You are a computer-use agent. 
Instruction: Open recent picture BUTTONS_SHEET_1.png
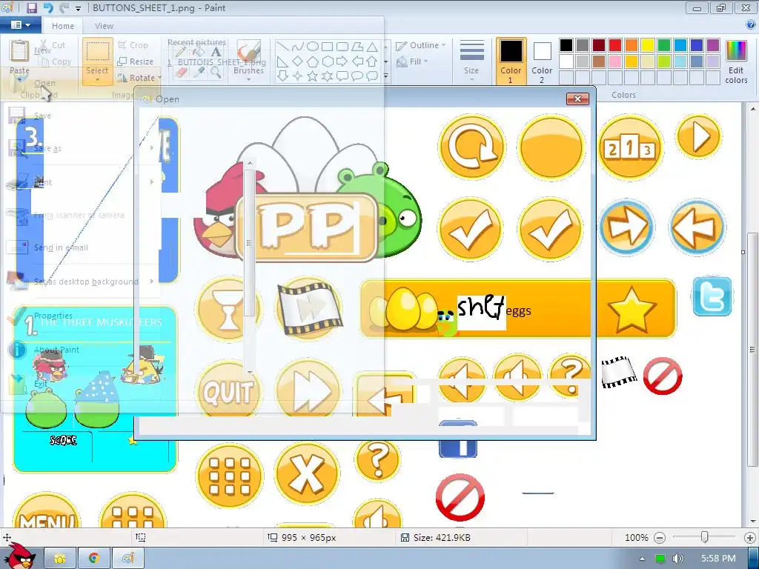217,62
